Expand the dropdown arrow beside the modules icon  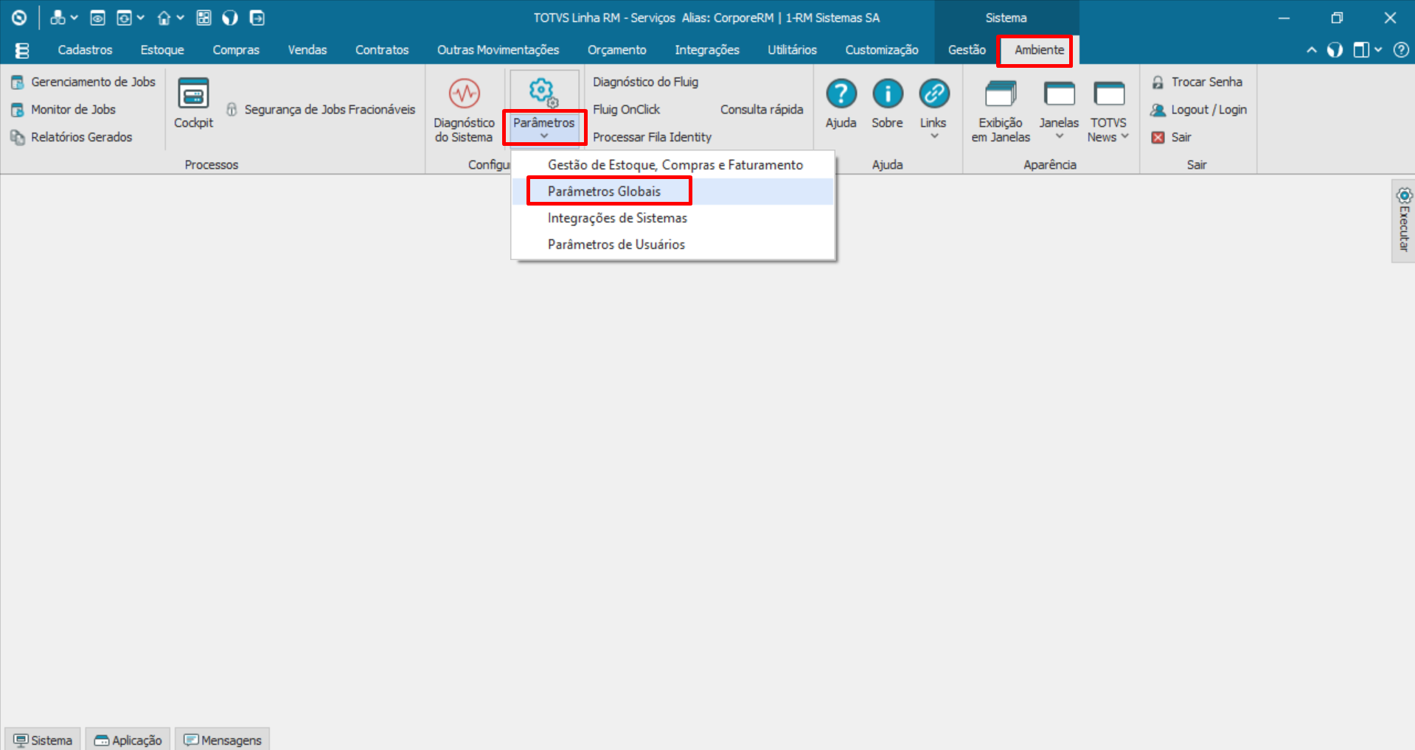74,18
